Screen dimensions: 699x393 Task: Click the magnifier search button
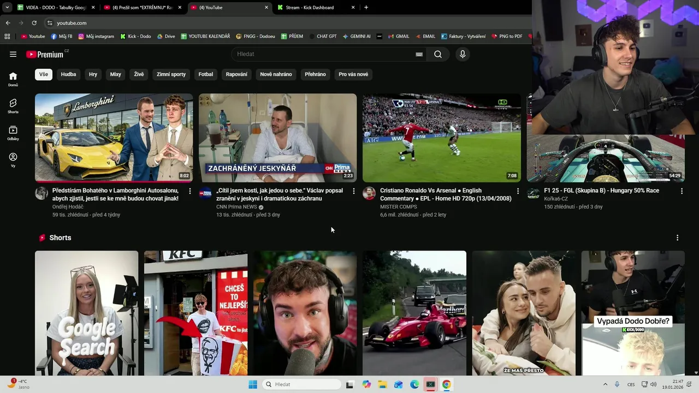coord(438,54)
